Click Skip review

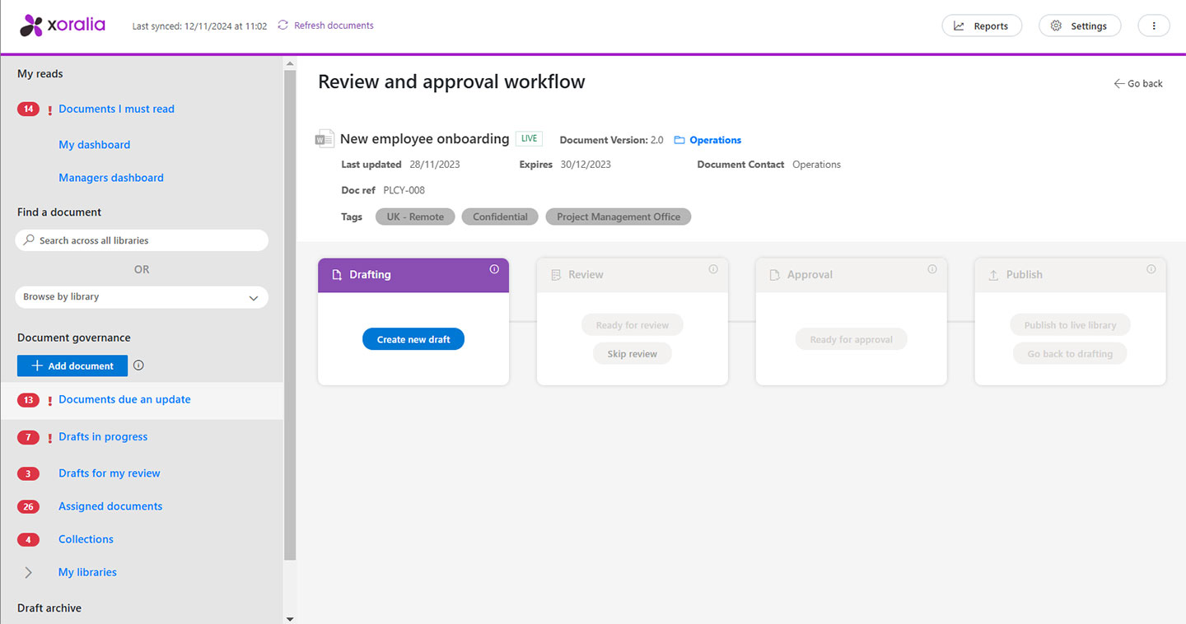[x=633, y=354]
